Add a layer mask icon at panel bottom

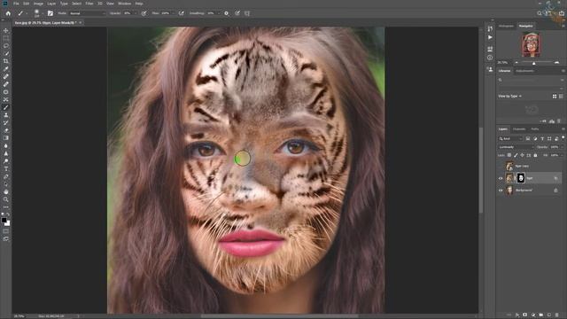pos(525,315)
